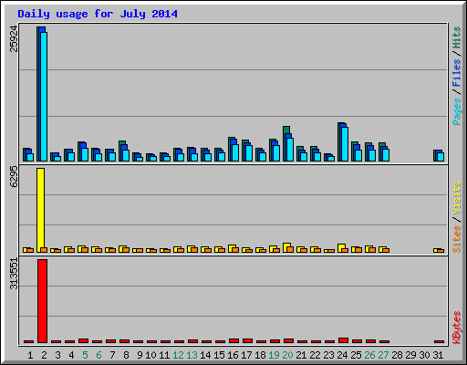Image resolution: width=467 pixels, height=365 pixels.
Task: Click day label 10 on the x-axis
Action: (x=150, y=355)
